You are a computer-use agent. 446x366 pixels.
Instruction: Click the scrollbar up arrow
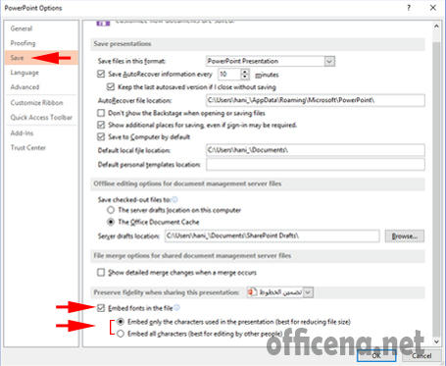(436, 26)
